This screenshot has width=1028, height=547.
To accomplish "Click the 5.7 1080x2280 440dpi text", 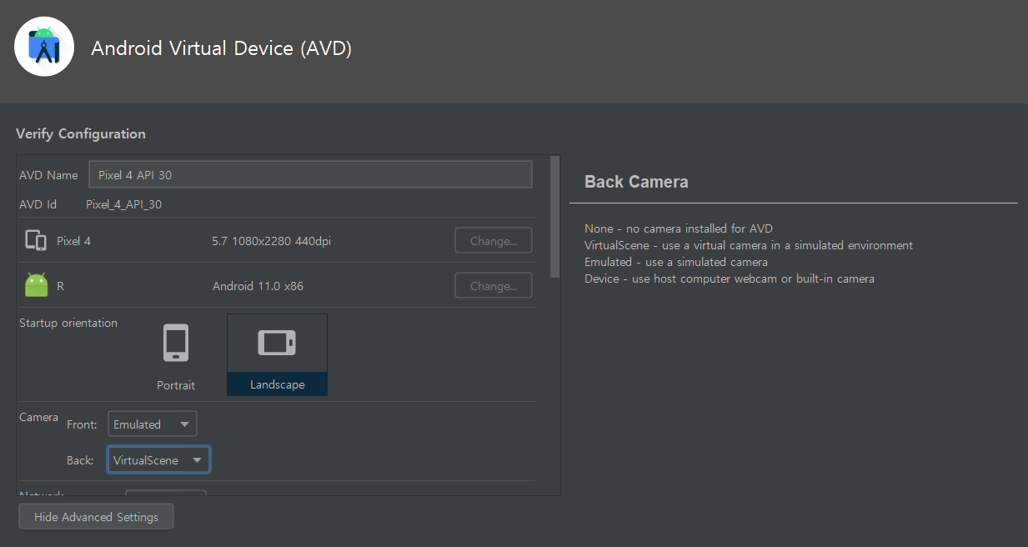I will [x=272, y=241].
